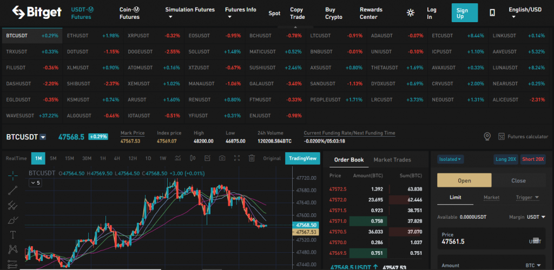
Task: Click current price label 47568.50 on chart axis
Action: tap(306, 225)
